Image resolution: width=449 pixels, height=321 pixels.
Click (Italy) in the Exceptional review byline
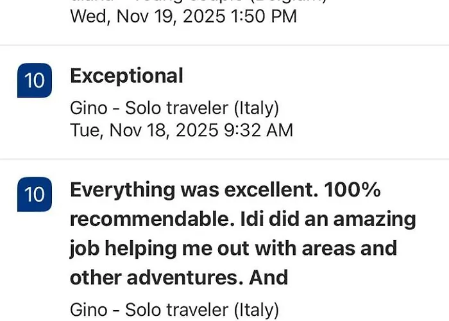(x=257, y=108)
